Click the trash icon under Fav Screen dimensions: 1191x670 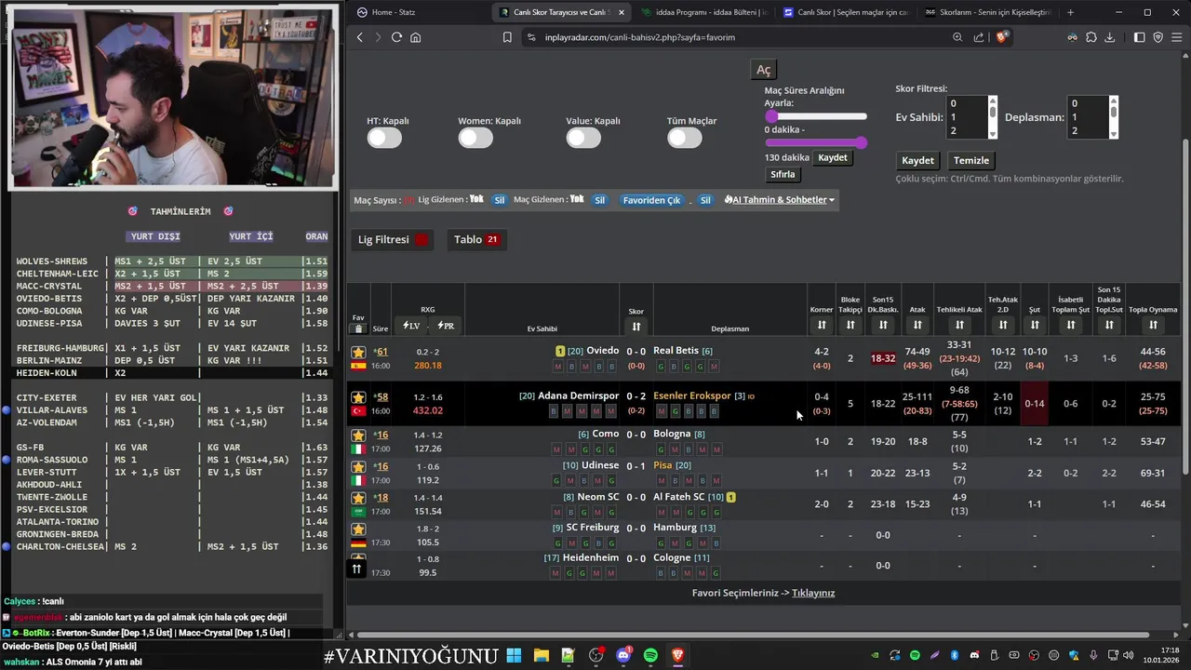coord(358,328)
